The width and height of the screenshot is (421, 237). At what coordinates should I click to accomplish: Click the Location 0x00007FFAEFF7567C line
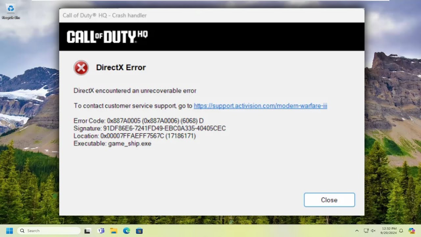(x=135, y=136)
